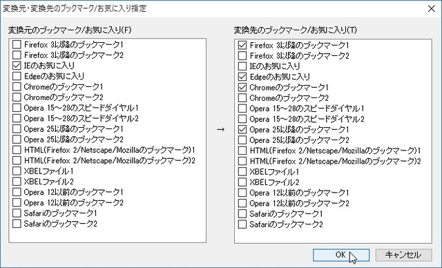Check source Opera 25以降のブックマーク1 box
442x268 pixels.
17,128
